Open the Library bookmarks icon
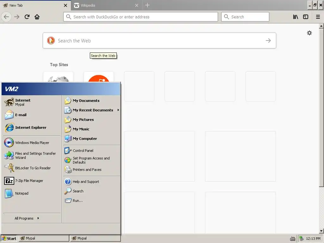 (x=296, y=17)
